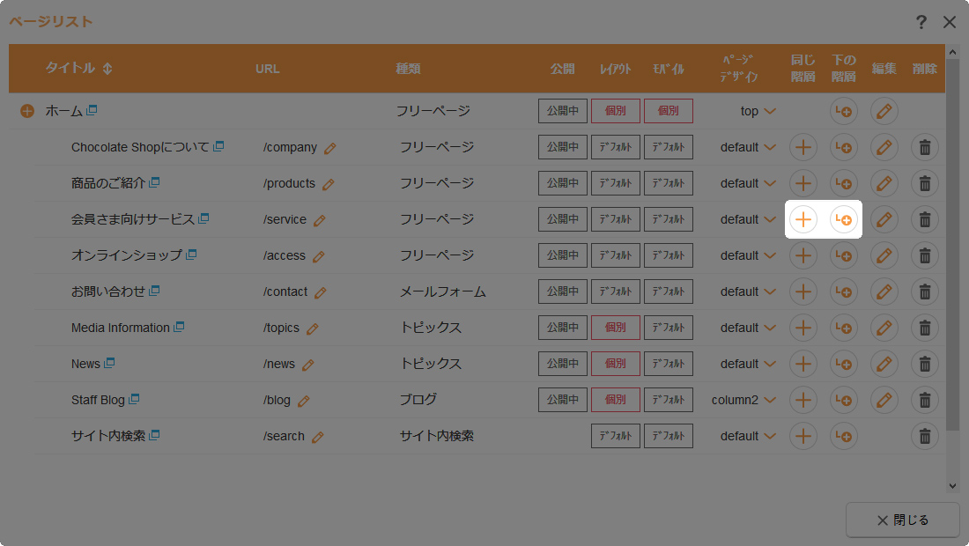Add same-level page after Media Information

click(803, 328)
